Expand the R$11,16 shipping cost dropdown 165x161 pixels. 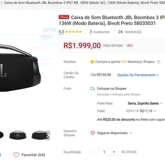click(x=148, y=111)
